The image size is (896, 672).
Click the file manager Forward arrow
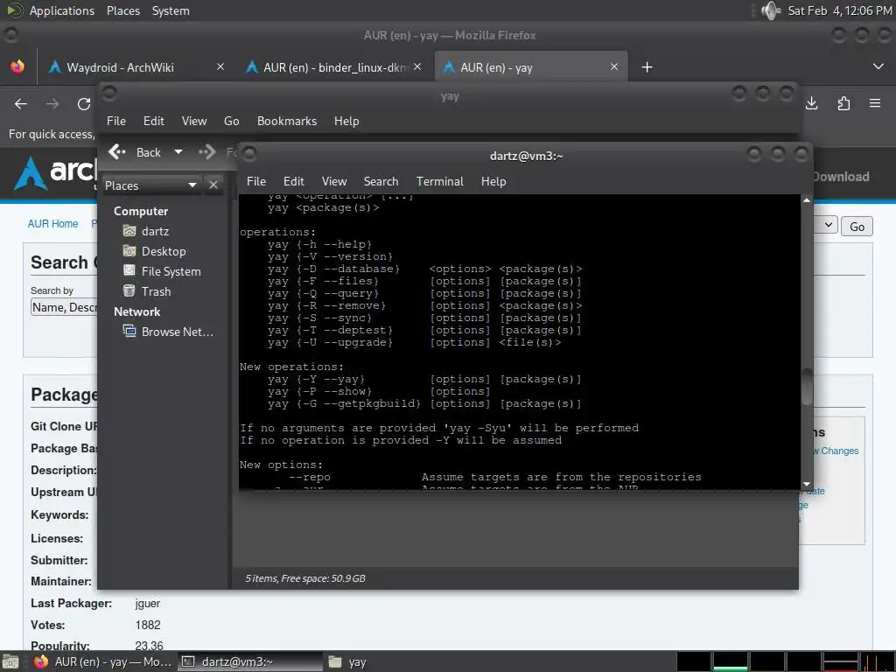point(207,152)
